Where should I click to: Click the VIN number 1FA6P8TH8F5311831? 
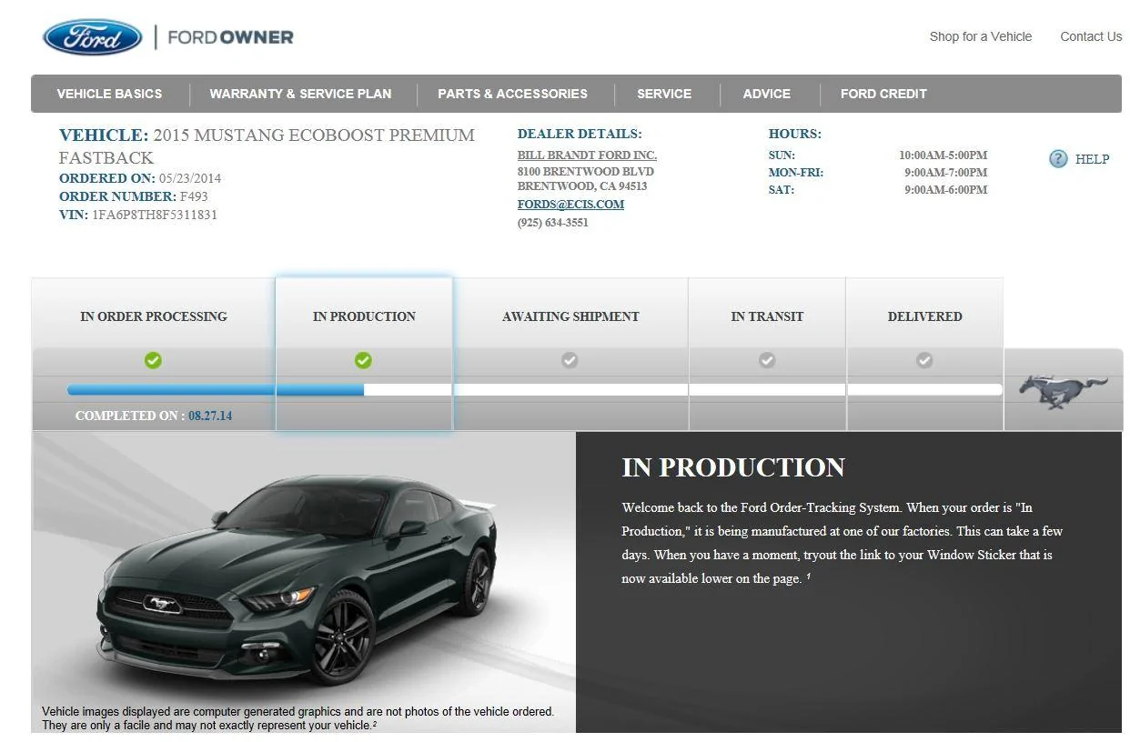(x=155, y=216)
